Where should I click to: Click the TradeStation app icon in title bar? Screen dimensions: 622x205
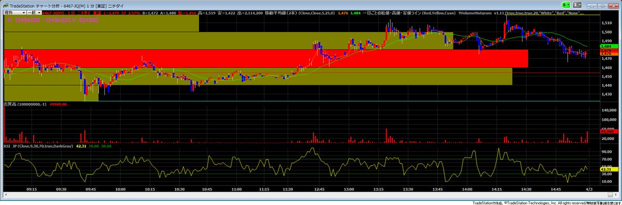[5, 6]
